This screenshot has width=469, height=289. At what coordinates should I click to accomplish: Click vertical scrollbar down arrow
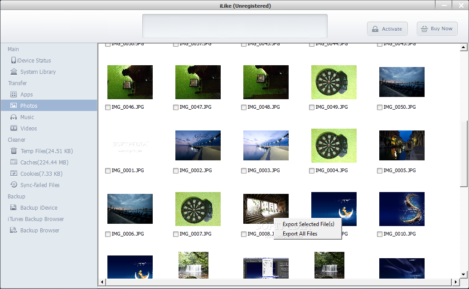[463, 274]
